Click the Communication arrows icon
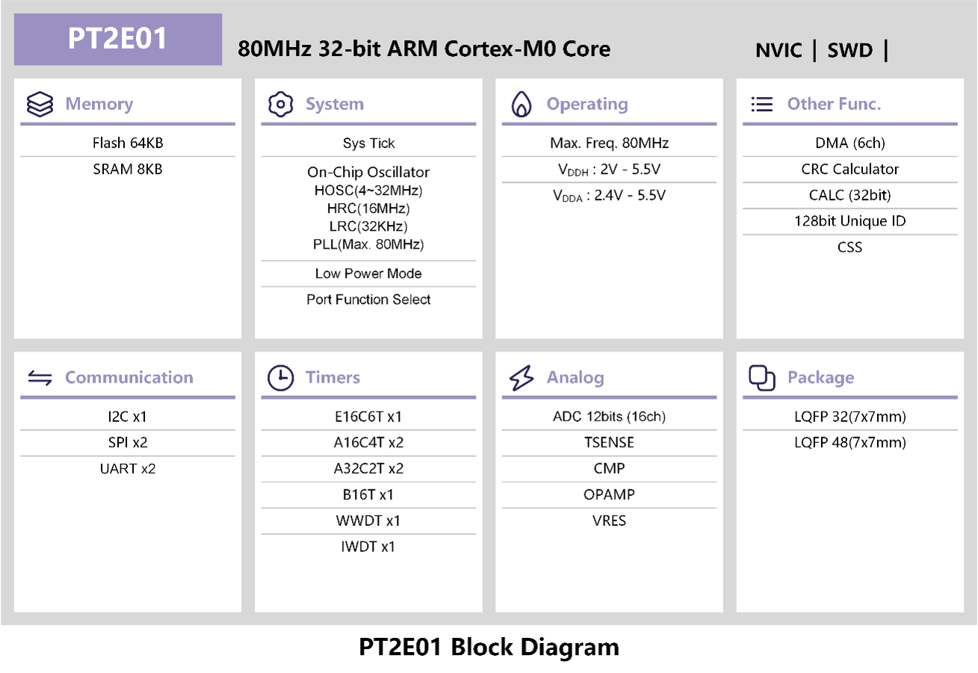 40,378
